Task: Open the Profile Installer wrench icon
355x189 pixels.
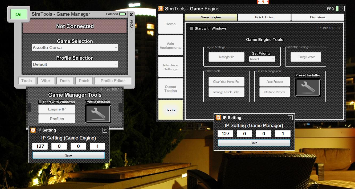Action: pyautogui.click(x=98, y=114)
